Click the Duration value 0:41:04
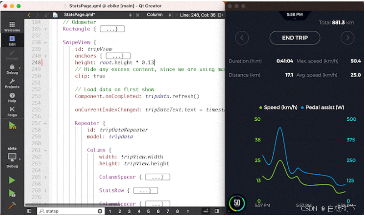This screenshot has width=365, height=216. [x=285, y=61]
